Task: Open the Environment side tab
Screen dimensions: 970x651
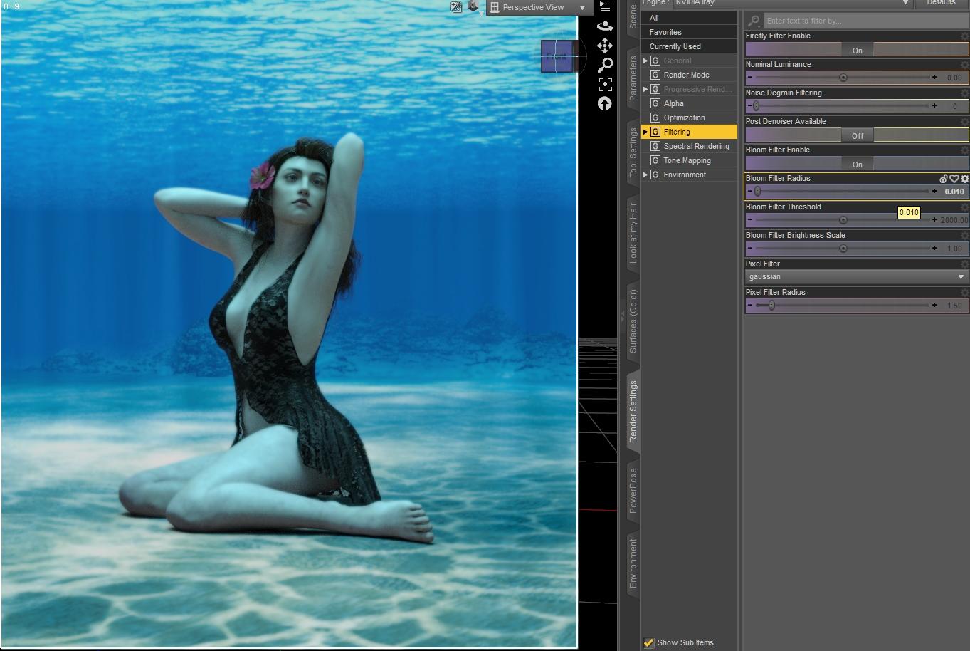Action: coord(633,563)
